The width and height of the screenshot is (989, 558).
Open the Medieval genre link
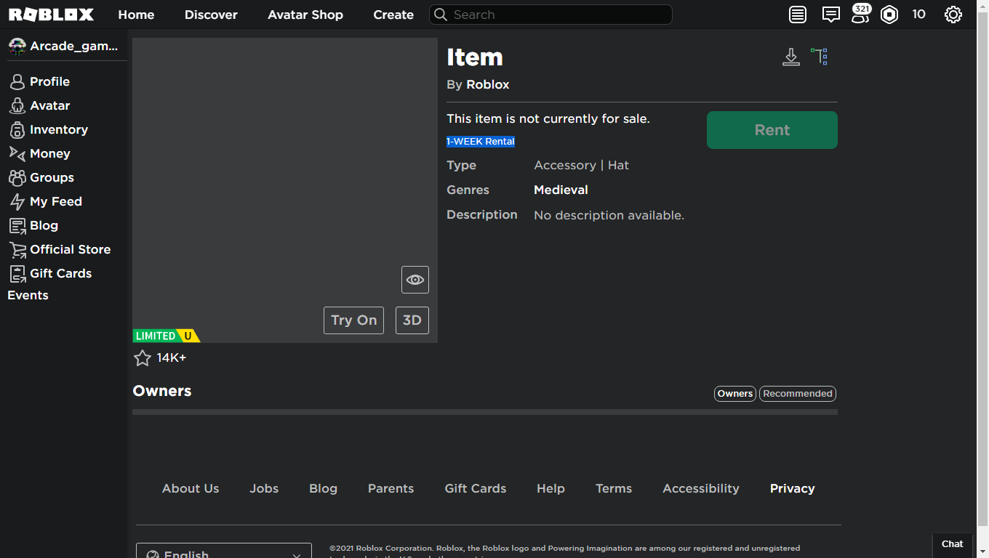pos(561,190)
